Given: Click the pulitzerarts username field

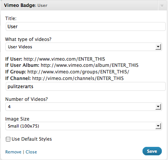Looking at the screenshot, I should point(86,87).
